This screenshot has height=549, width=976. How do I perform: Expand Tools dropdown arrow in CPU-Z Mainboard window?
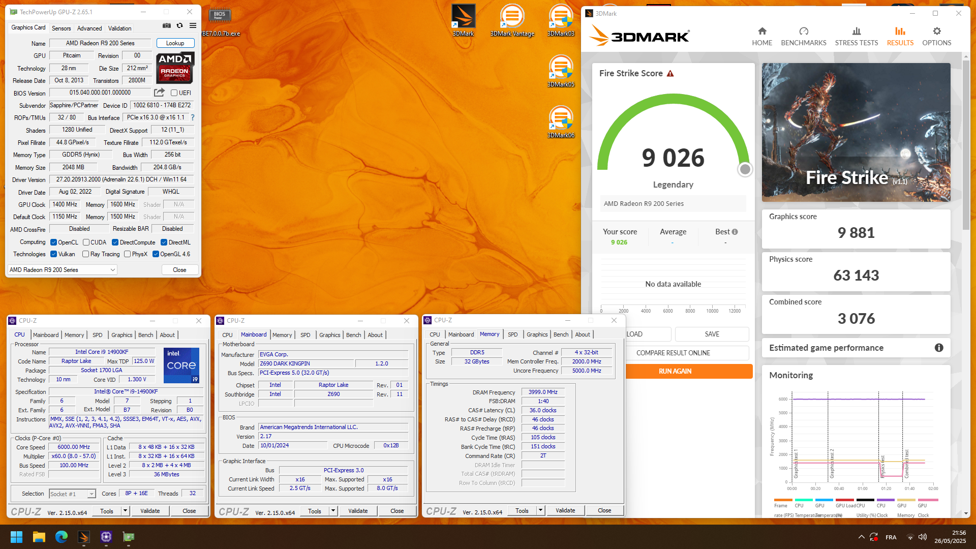333,511
